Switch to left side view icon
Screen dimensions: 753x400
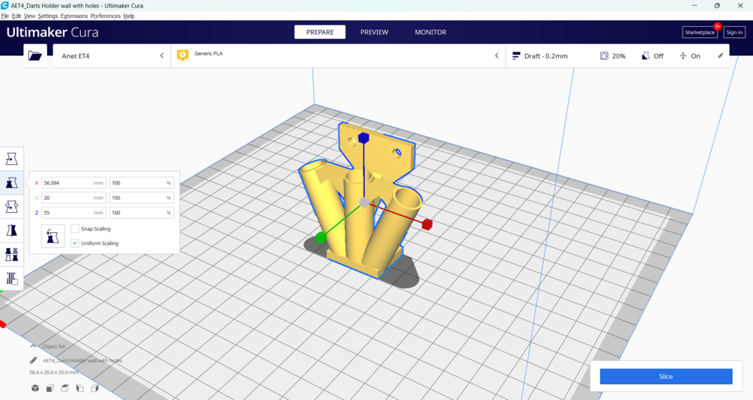pos(79,388)
